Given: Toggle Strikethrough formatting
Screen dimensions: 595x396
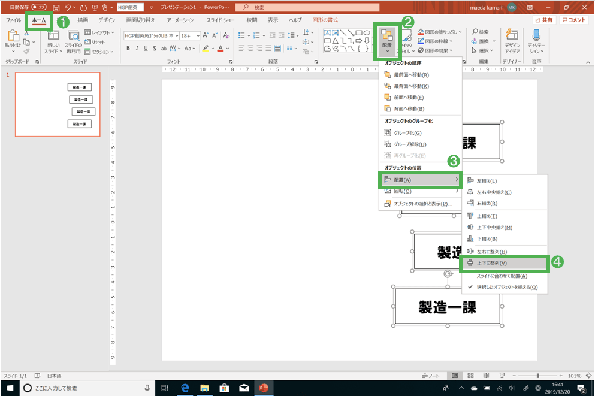Looking at the screenshot, I should pos(164,48).
